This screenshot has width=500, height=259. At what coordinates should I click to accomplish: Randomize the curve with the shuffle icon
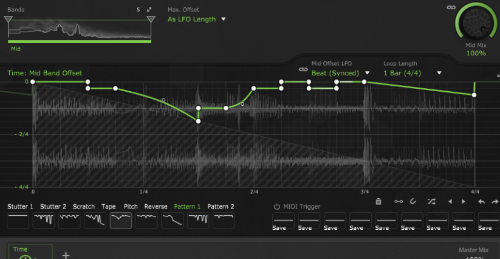coord(431,201)
